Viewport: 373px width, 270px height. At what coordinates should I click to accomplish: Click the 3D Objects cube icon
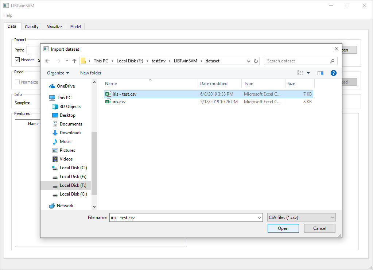click(55, 107)
